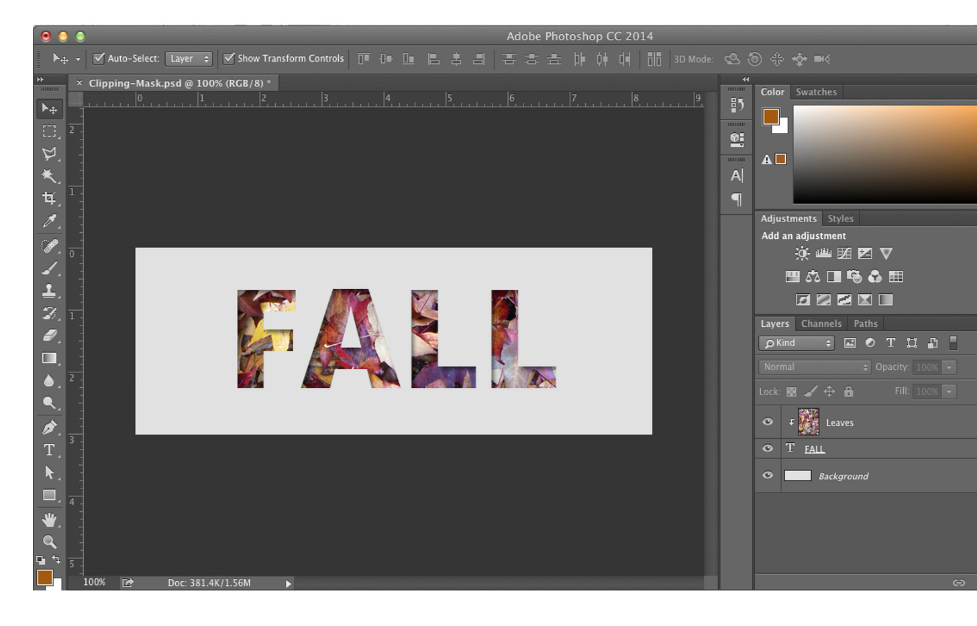Hide the Background layer visibility
977x626 pixels.
(768, 476)
